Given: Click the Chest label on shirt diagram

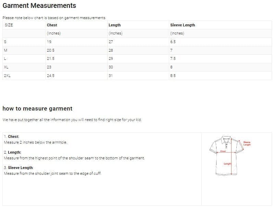Looking at the screenshot, I should click(223, 151).
